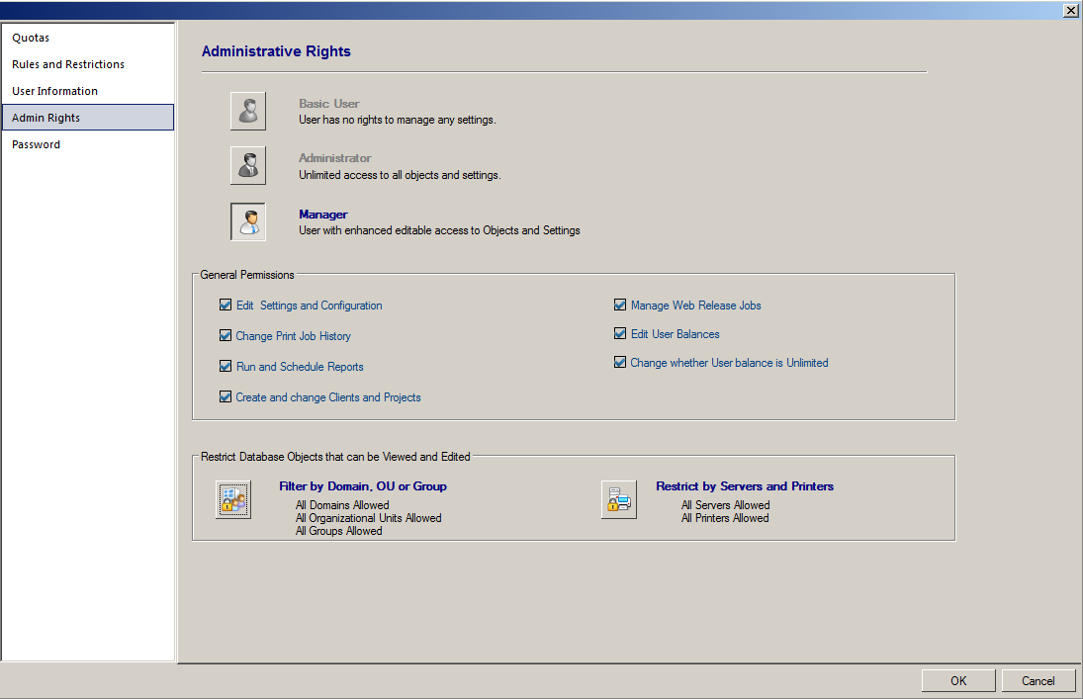Open Restrict by Servers and Printers icon
The image size is (1083, 699).
coord(619,499)
